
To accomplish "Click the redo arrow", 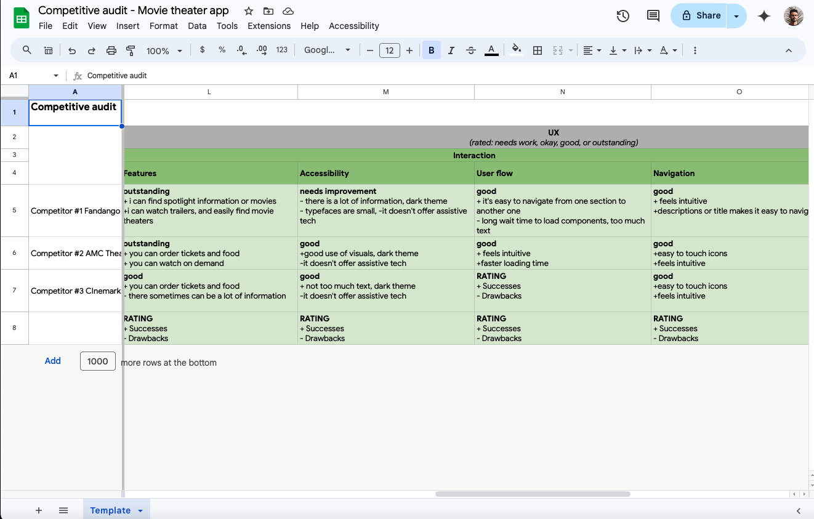I will (92, 50).
